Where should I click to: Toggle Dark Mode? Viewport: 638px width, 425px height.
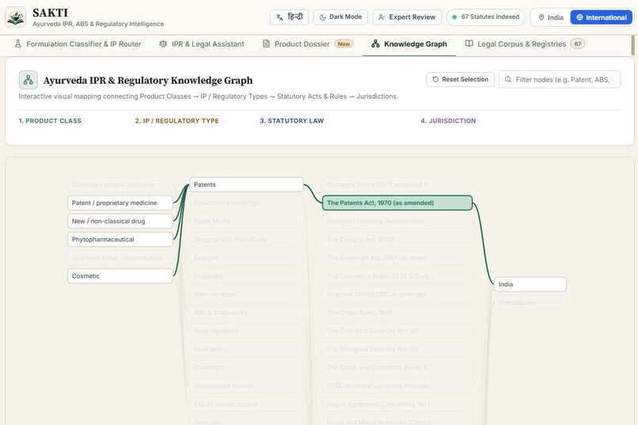[x=340, y=17]
